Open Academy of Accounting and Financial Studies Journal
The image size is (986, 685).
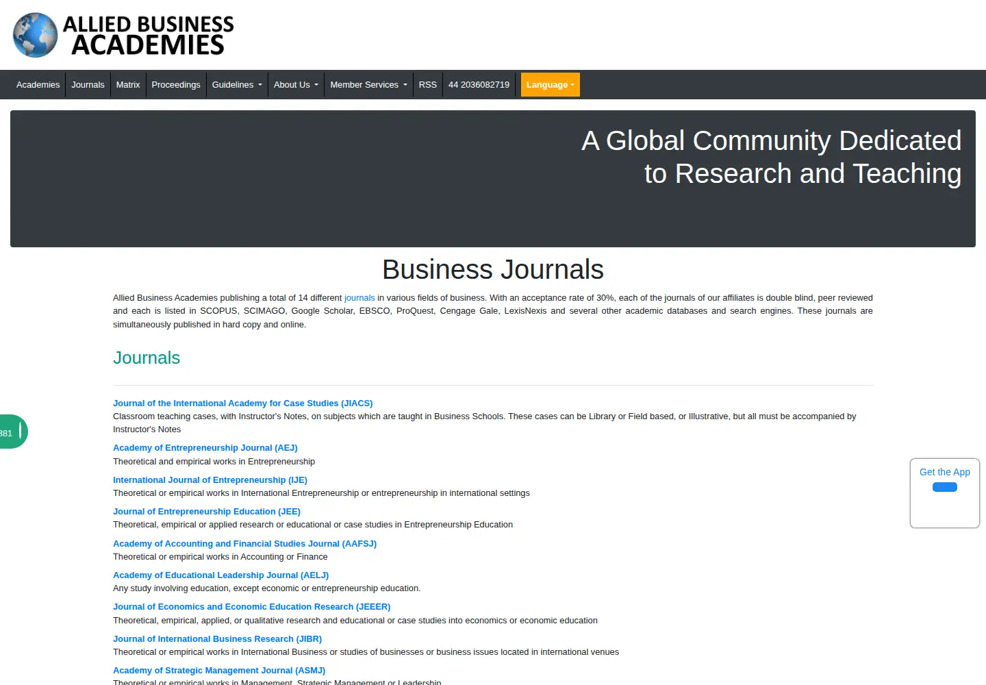click(245, 544)
